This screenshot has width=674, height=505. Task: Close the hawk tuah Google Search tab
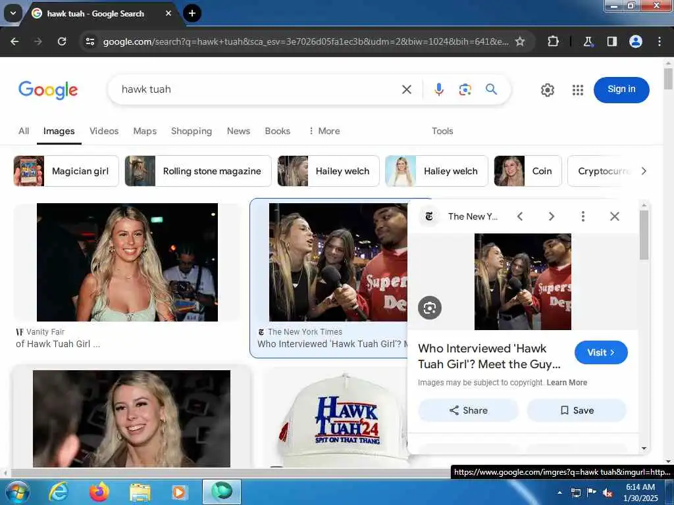(x=168, y=13)
